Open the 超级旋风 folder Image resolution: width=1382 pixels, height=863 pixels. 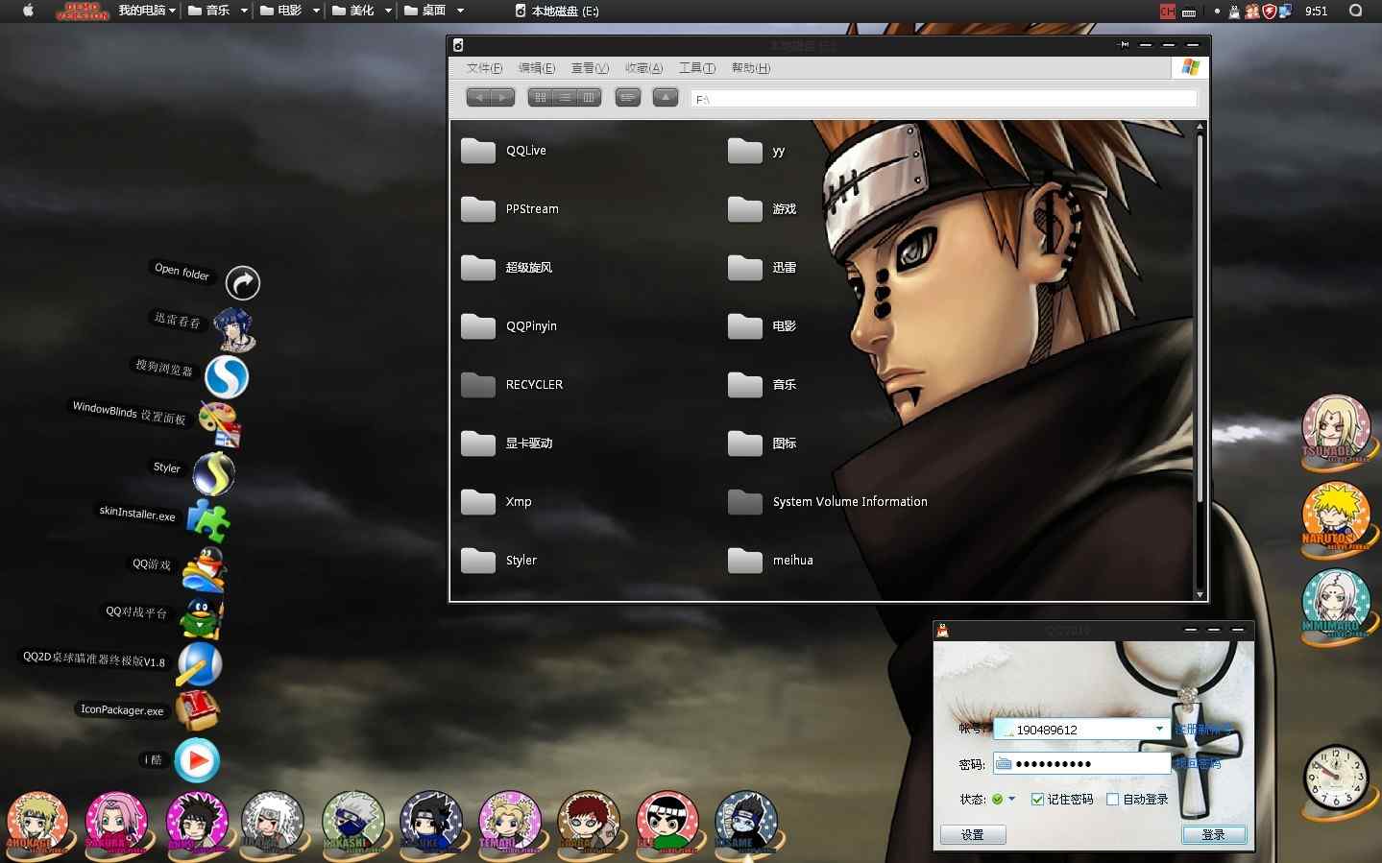pyautogui.click(x=506, y=268)
